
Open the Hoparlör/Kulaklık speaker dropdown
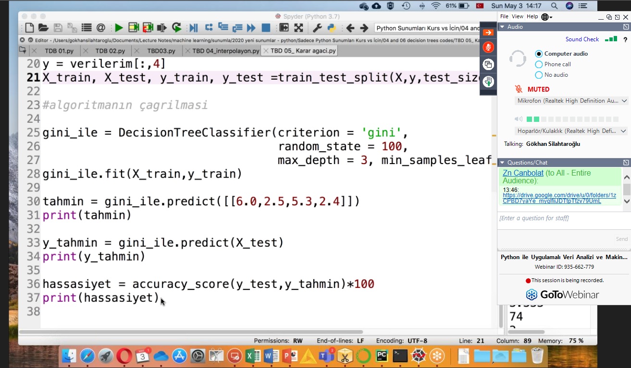point(570,131)
